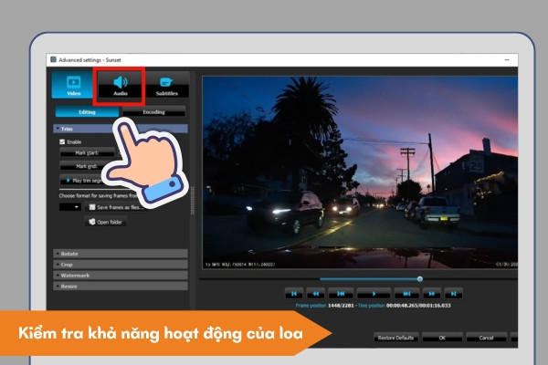The height and width of the screenshot is (365, 548).
Task: Click the rewind playback button
Action: (316, 294)
